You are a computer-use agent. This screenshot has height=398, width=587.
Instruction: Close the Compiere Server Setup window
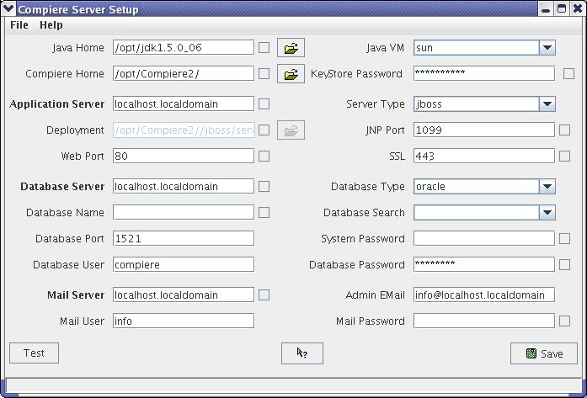click(578, 9)
